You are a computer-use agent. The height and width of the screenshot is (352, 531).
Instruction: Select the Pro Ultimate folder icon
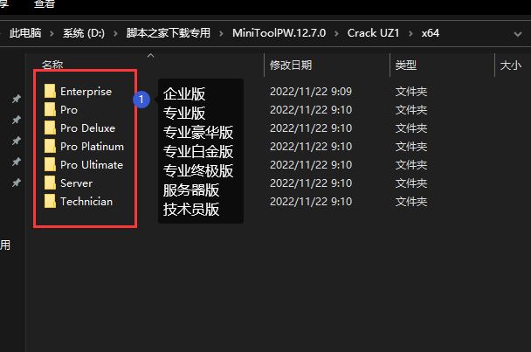(50, 164)
